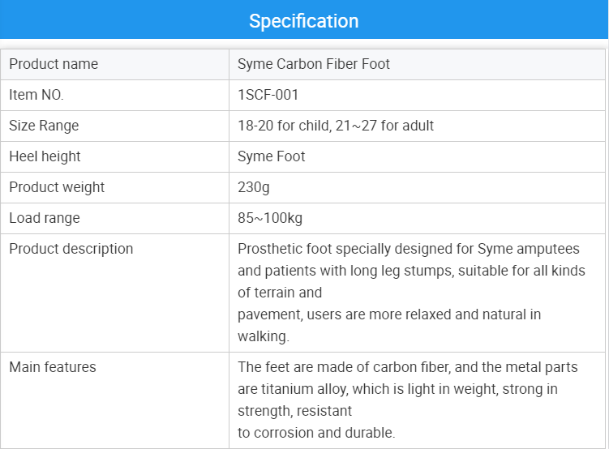Image resolution: width=609 pixels, height=449 pixels.
Task: Click the carbon fiber features first line
Action: pyautogui.click(x=408, y=367)
